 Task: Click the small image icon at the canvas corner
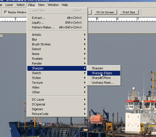click(x=1, y=36)
